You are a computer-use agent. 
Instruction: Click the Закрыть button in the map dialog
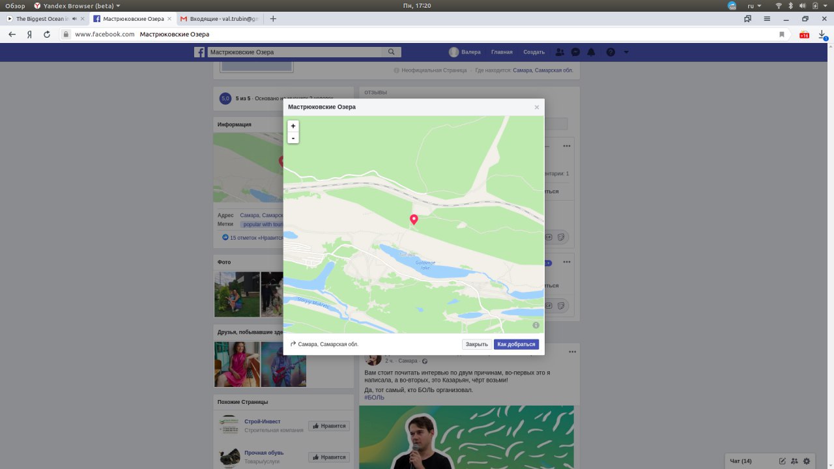click(477, 344)
